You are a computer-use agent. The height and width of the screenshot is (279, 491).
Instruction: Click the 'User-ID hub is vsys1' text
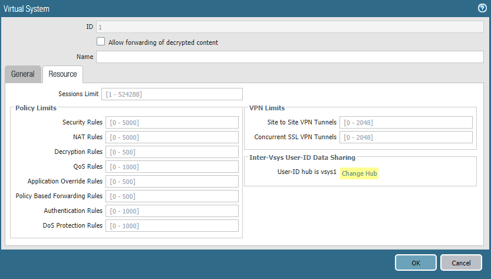coord(307,172)
